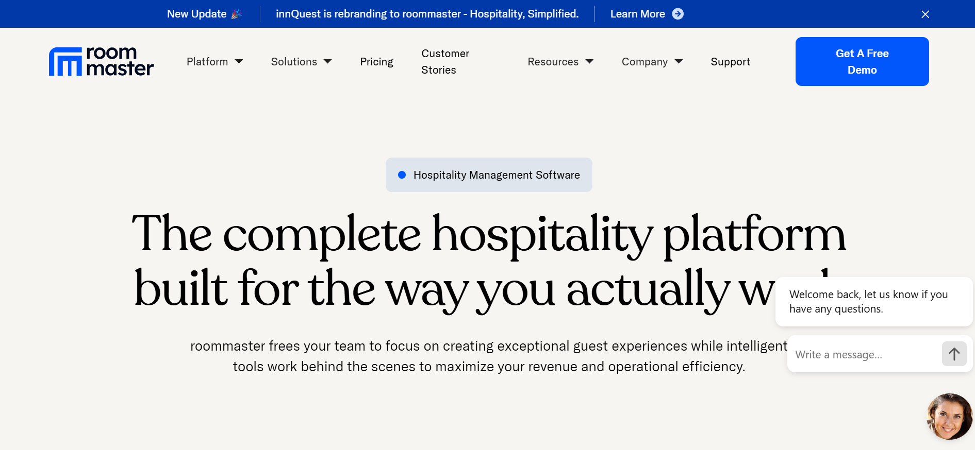Expand the Resources dropdown arrow

(x=589, y=61)
